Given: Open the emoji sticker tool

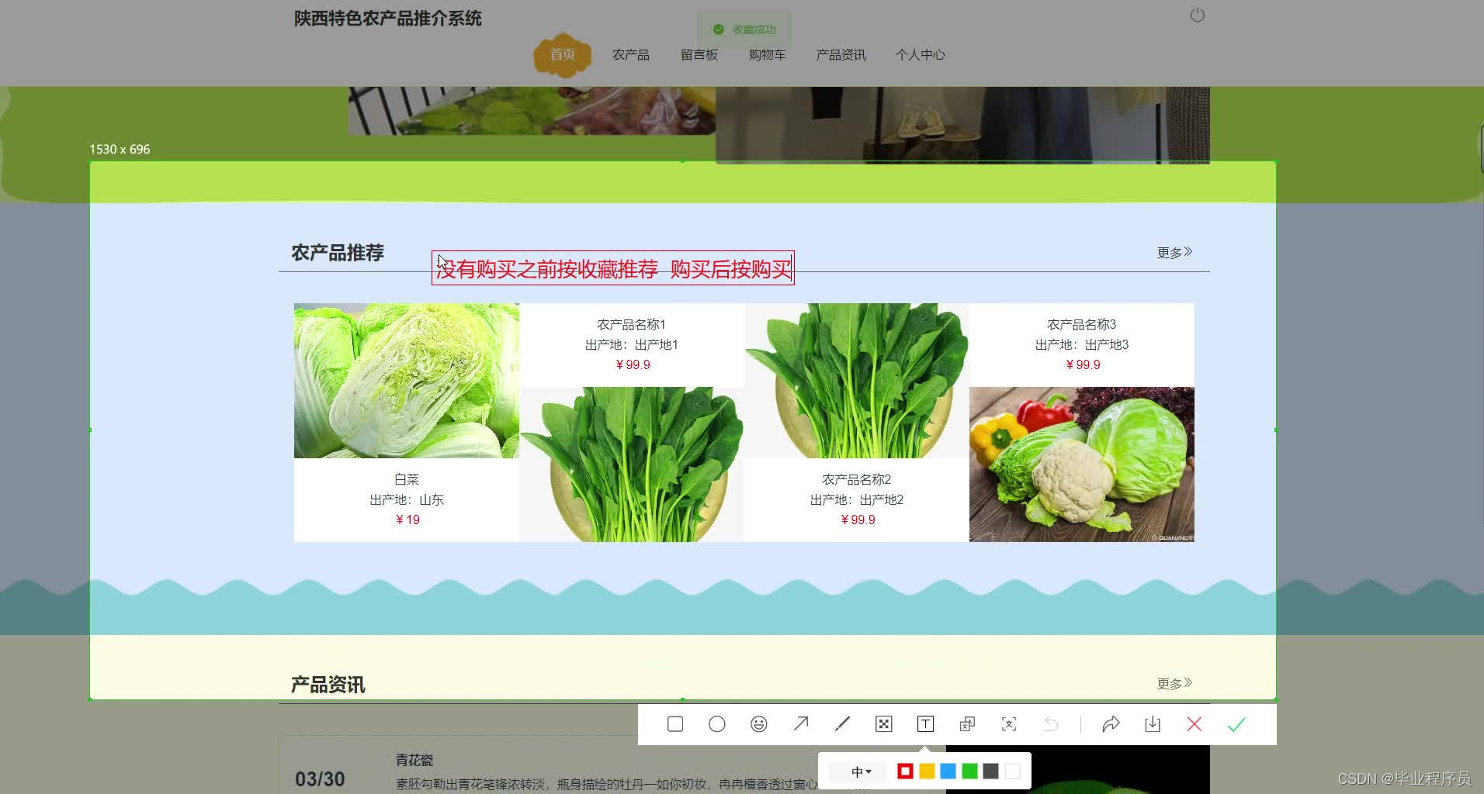Looking at the screenshot, I should (758, 723).
